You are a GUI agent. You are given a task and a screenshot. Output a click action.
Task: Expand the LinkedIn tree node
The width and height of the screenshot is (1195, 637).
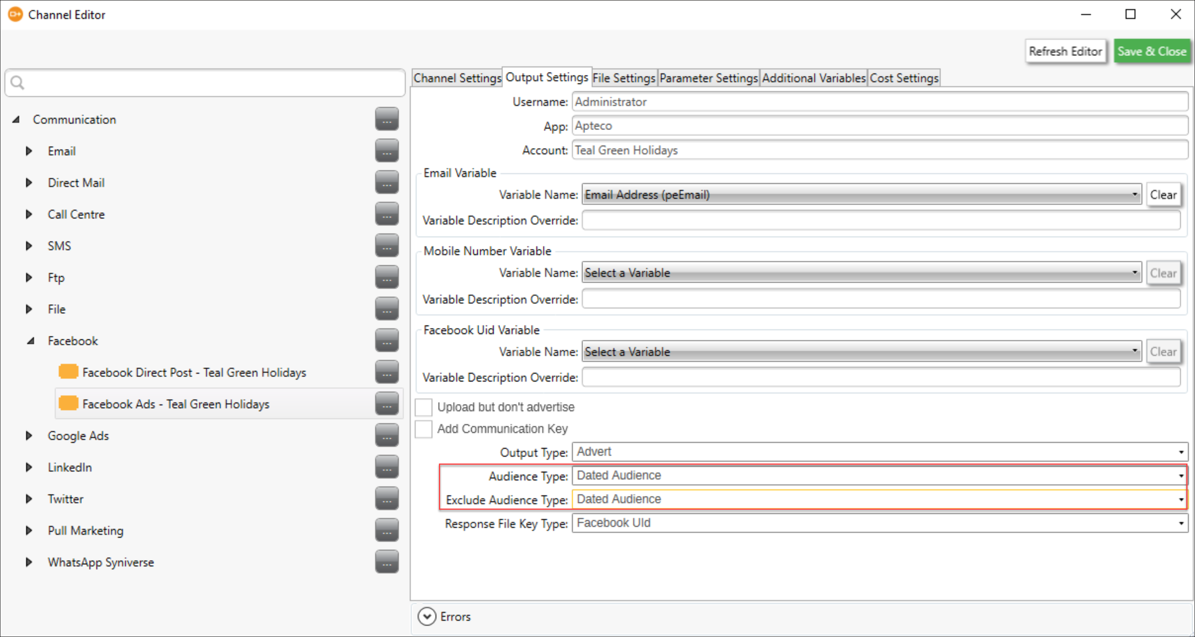pos(29,467)
